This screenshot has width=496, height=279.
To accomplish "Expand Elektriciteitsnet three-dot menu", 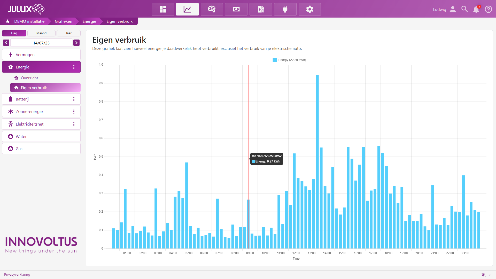I will (x=74, y=124).
